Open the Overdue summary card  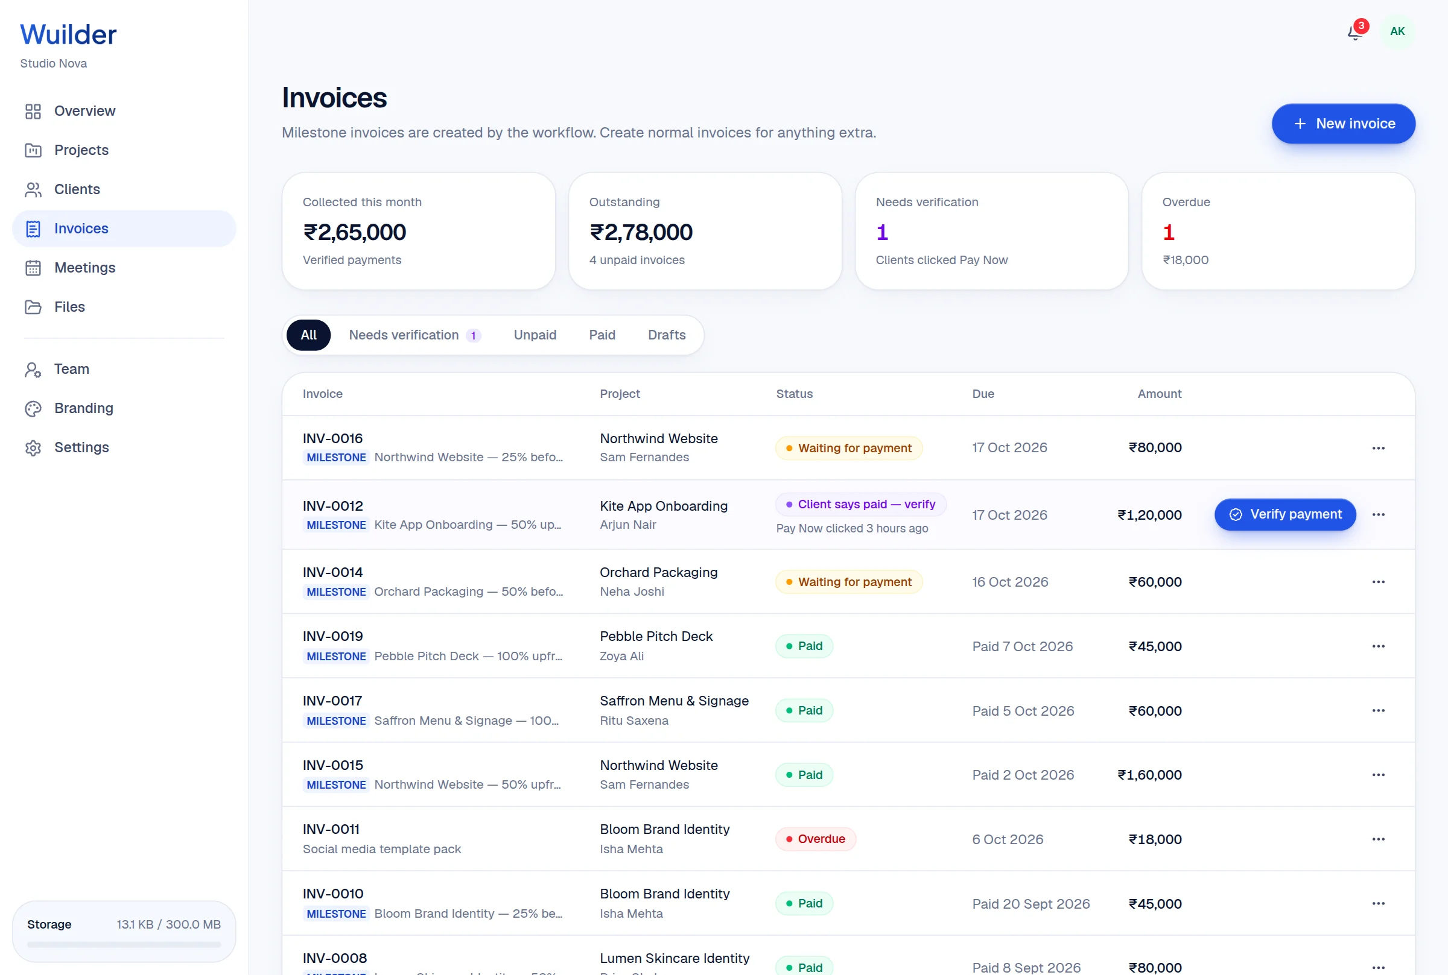tap(1278, 232)
